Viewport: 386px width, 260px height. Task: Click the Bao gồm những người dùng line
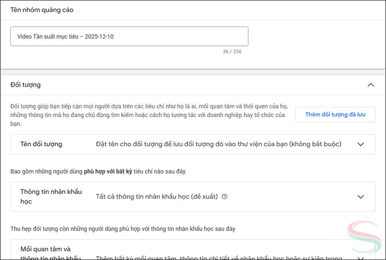pyautogui.click(x=97, y=171)
